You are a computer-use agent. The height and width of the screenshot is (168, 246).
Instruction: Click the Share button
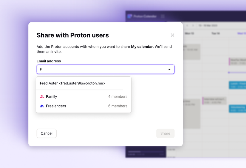tap(165, 133)
